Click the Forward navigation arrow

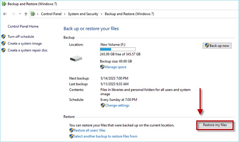13,14
